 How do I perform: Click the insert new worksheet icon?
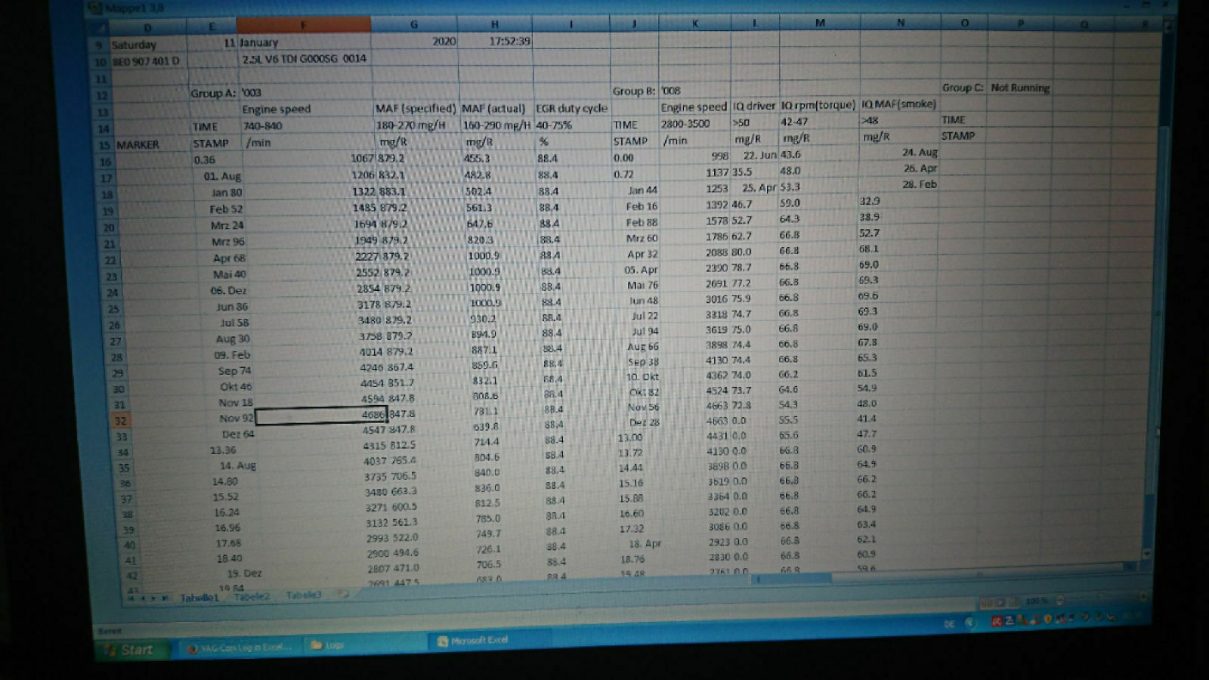pyautogui.click(x=342, y=594)
